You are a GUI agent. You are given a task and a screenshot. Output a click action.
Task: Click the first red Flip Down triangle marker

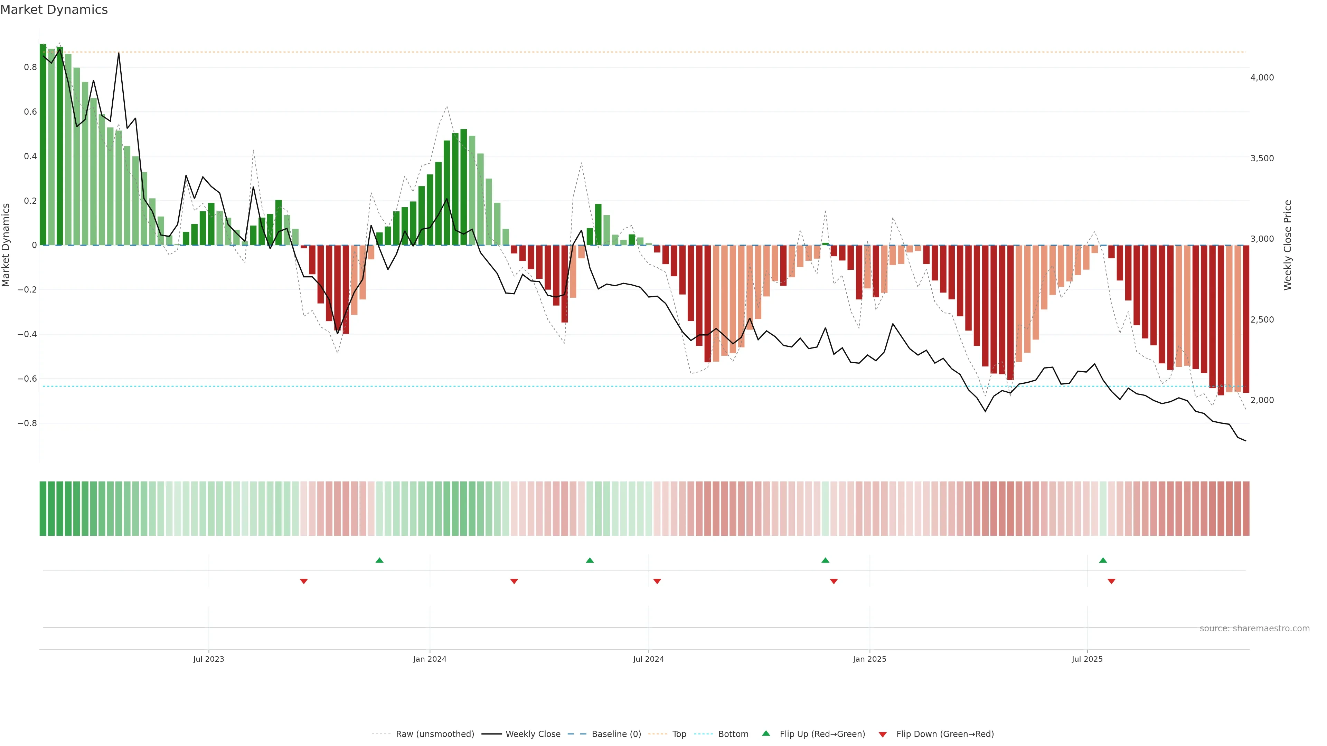click(x=304, y=581)
